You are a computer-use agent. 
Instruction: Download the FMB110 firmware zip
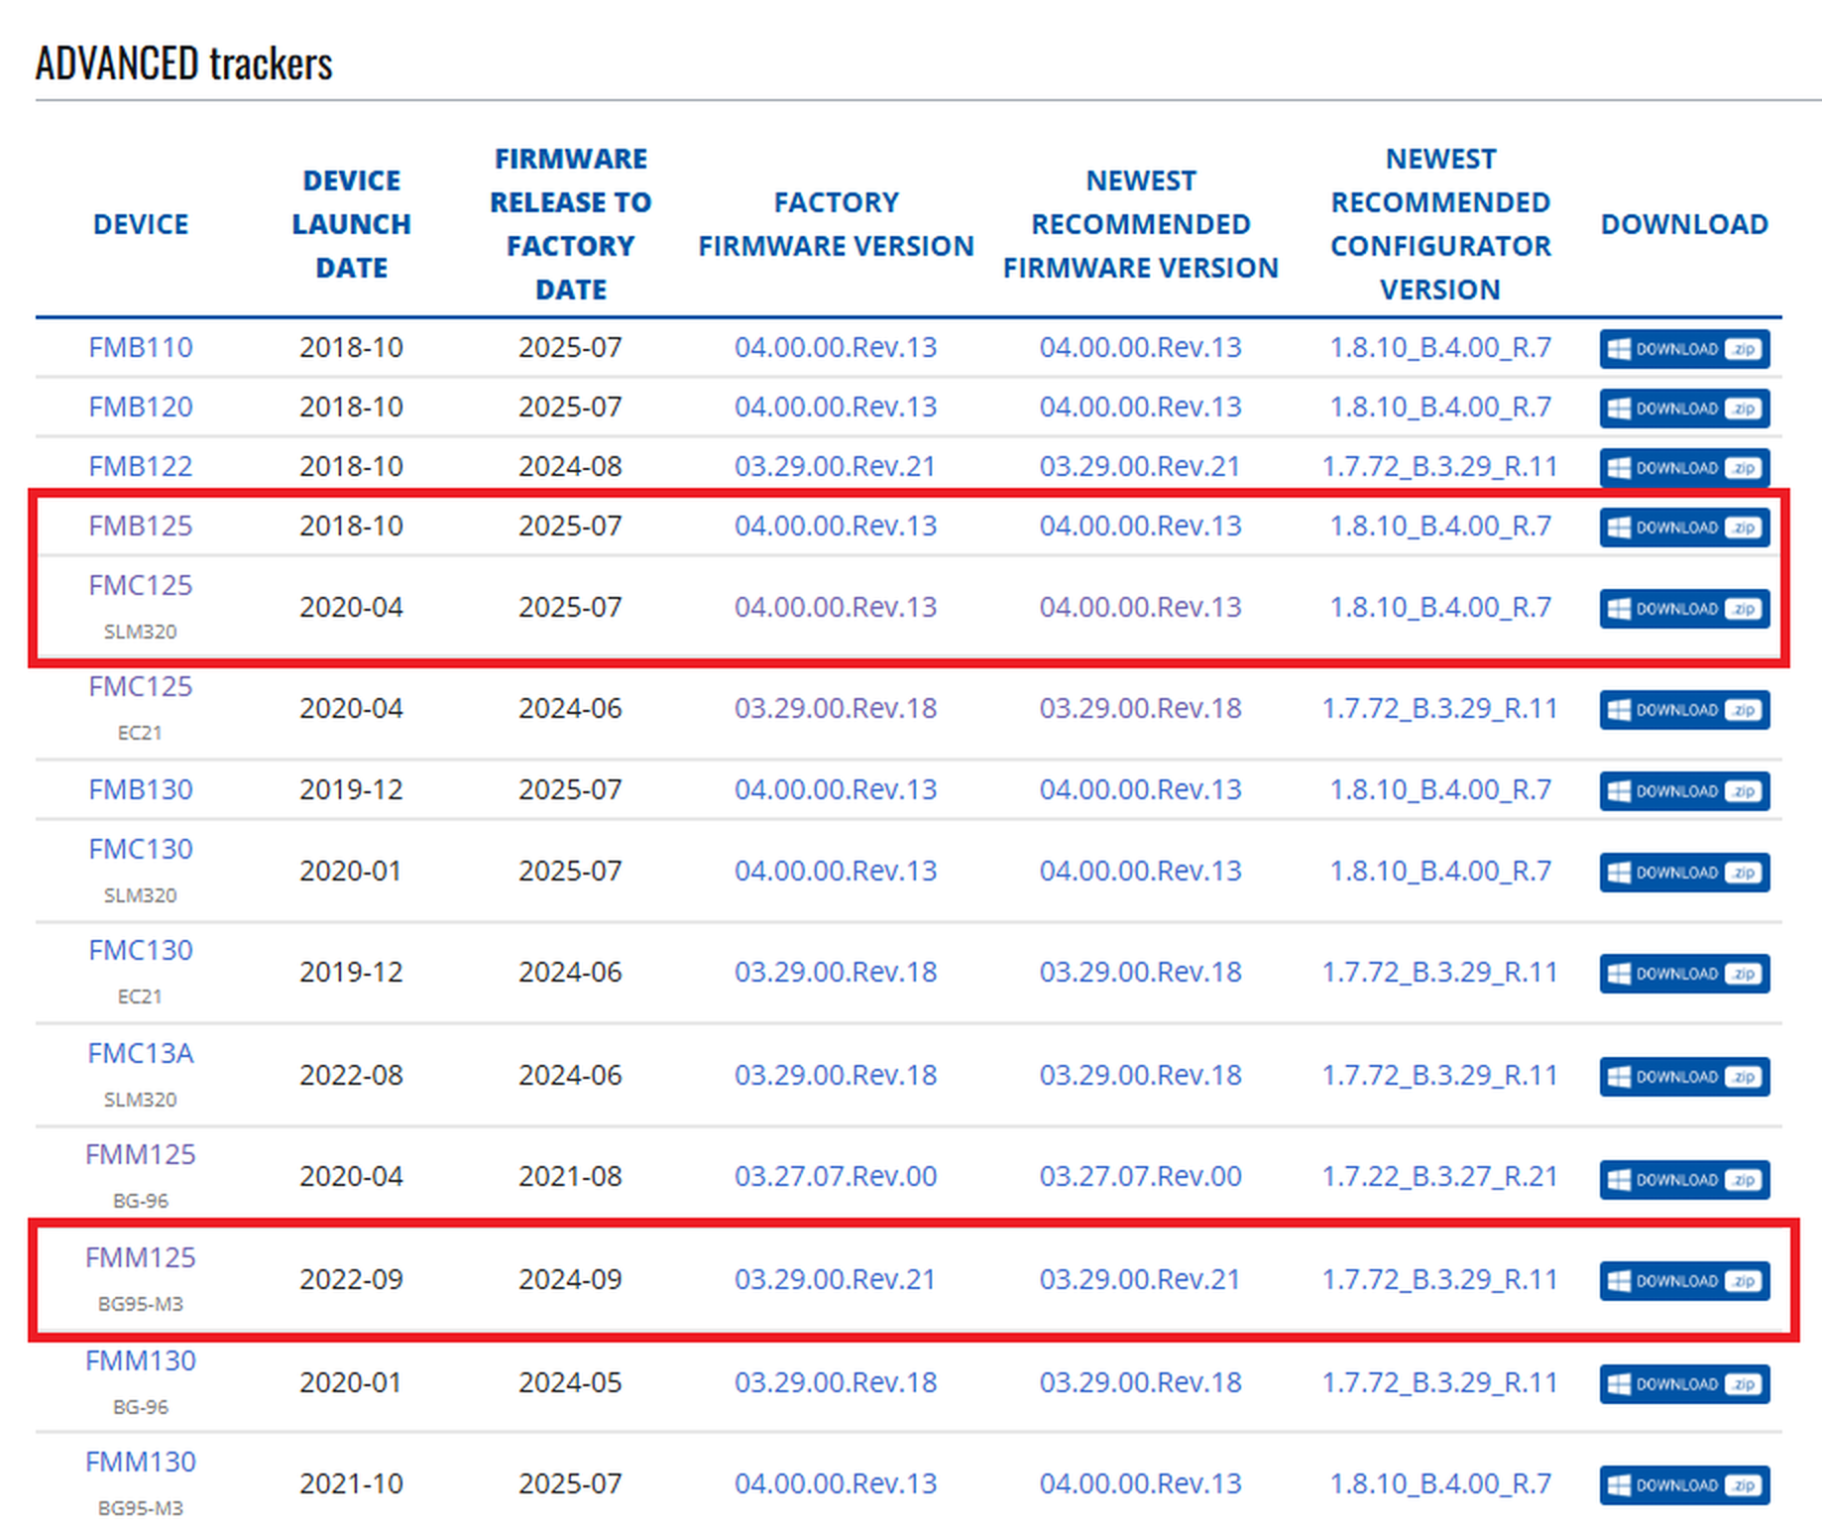click(1684, 349)
